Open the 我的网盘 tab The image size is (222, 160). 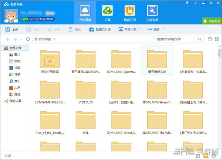pos(85,13)
